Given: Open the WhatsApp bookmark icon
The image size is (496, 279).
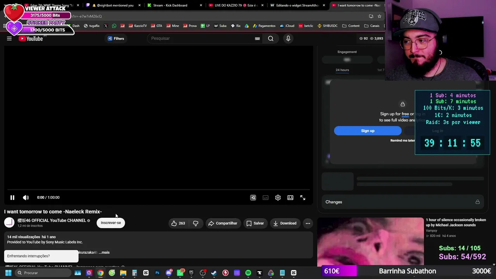Looking at the screenshot, I should 114,26.
